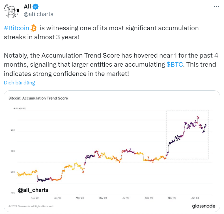Click the 10K price axis label
The height and width of the screenshot is (214, 224).
13,193
